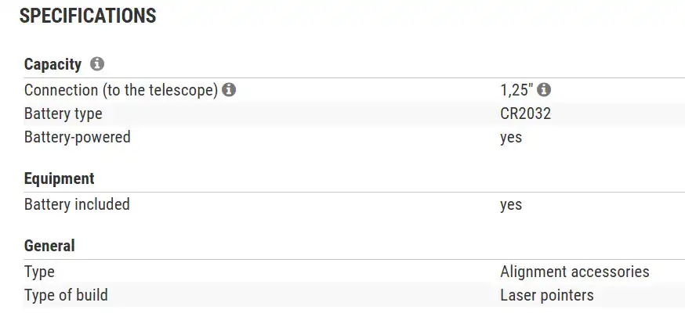Click the info icon beside Capacity
Screen dimensions: 685x335
click(97, 64)
